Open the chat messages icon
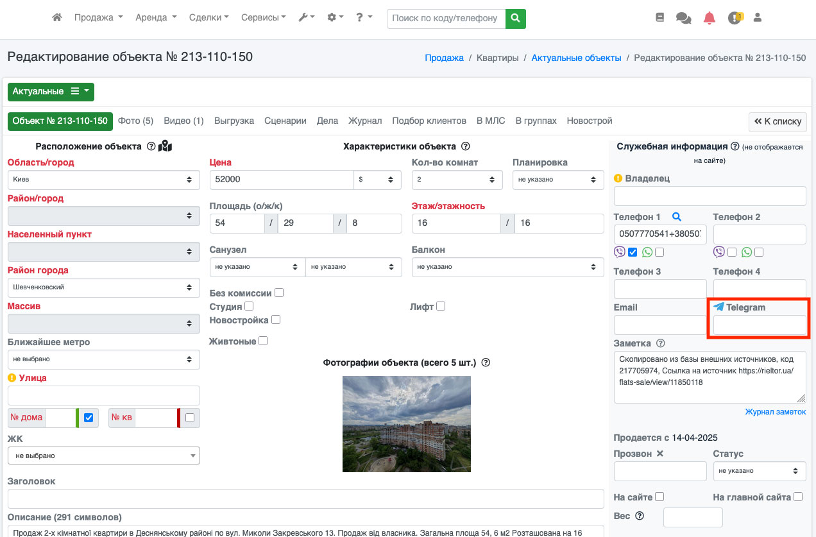This screenshot has width=816, height=537. tap(683, 18)
